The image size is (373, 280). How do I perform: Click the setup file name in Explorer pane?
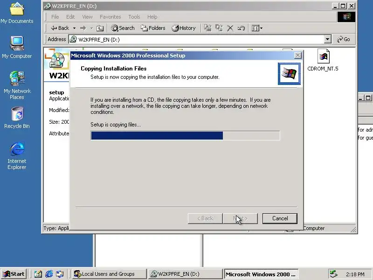click(x=56, y=92)
